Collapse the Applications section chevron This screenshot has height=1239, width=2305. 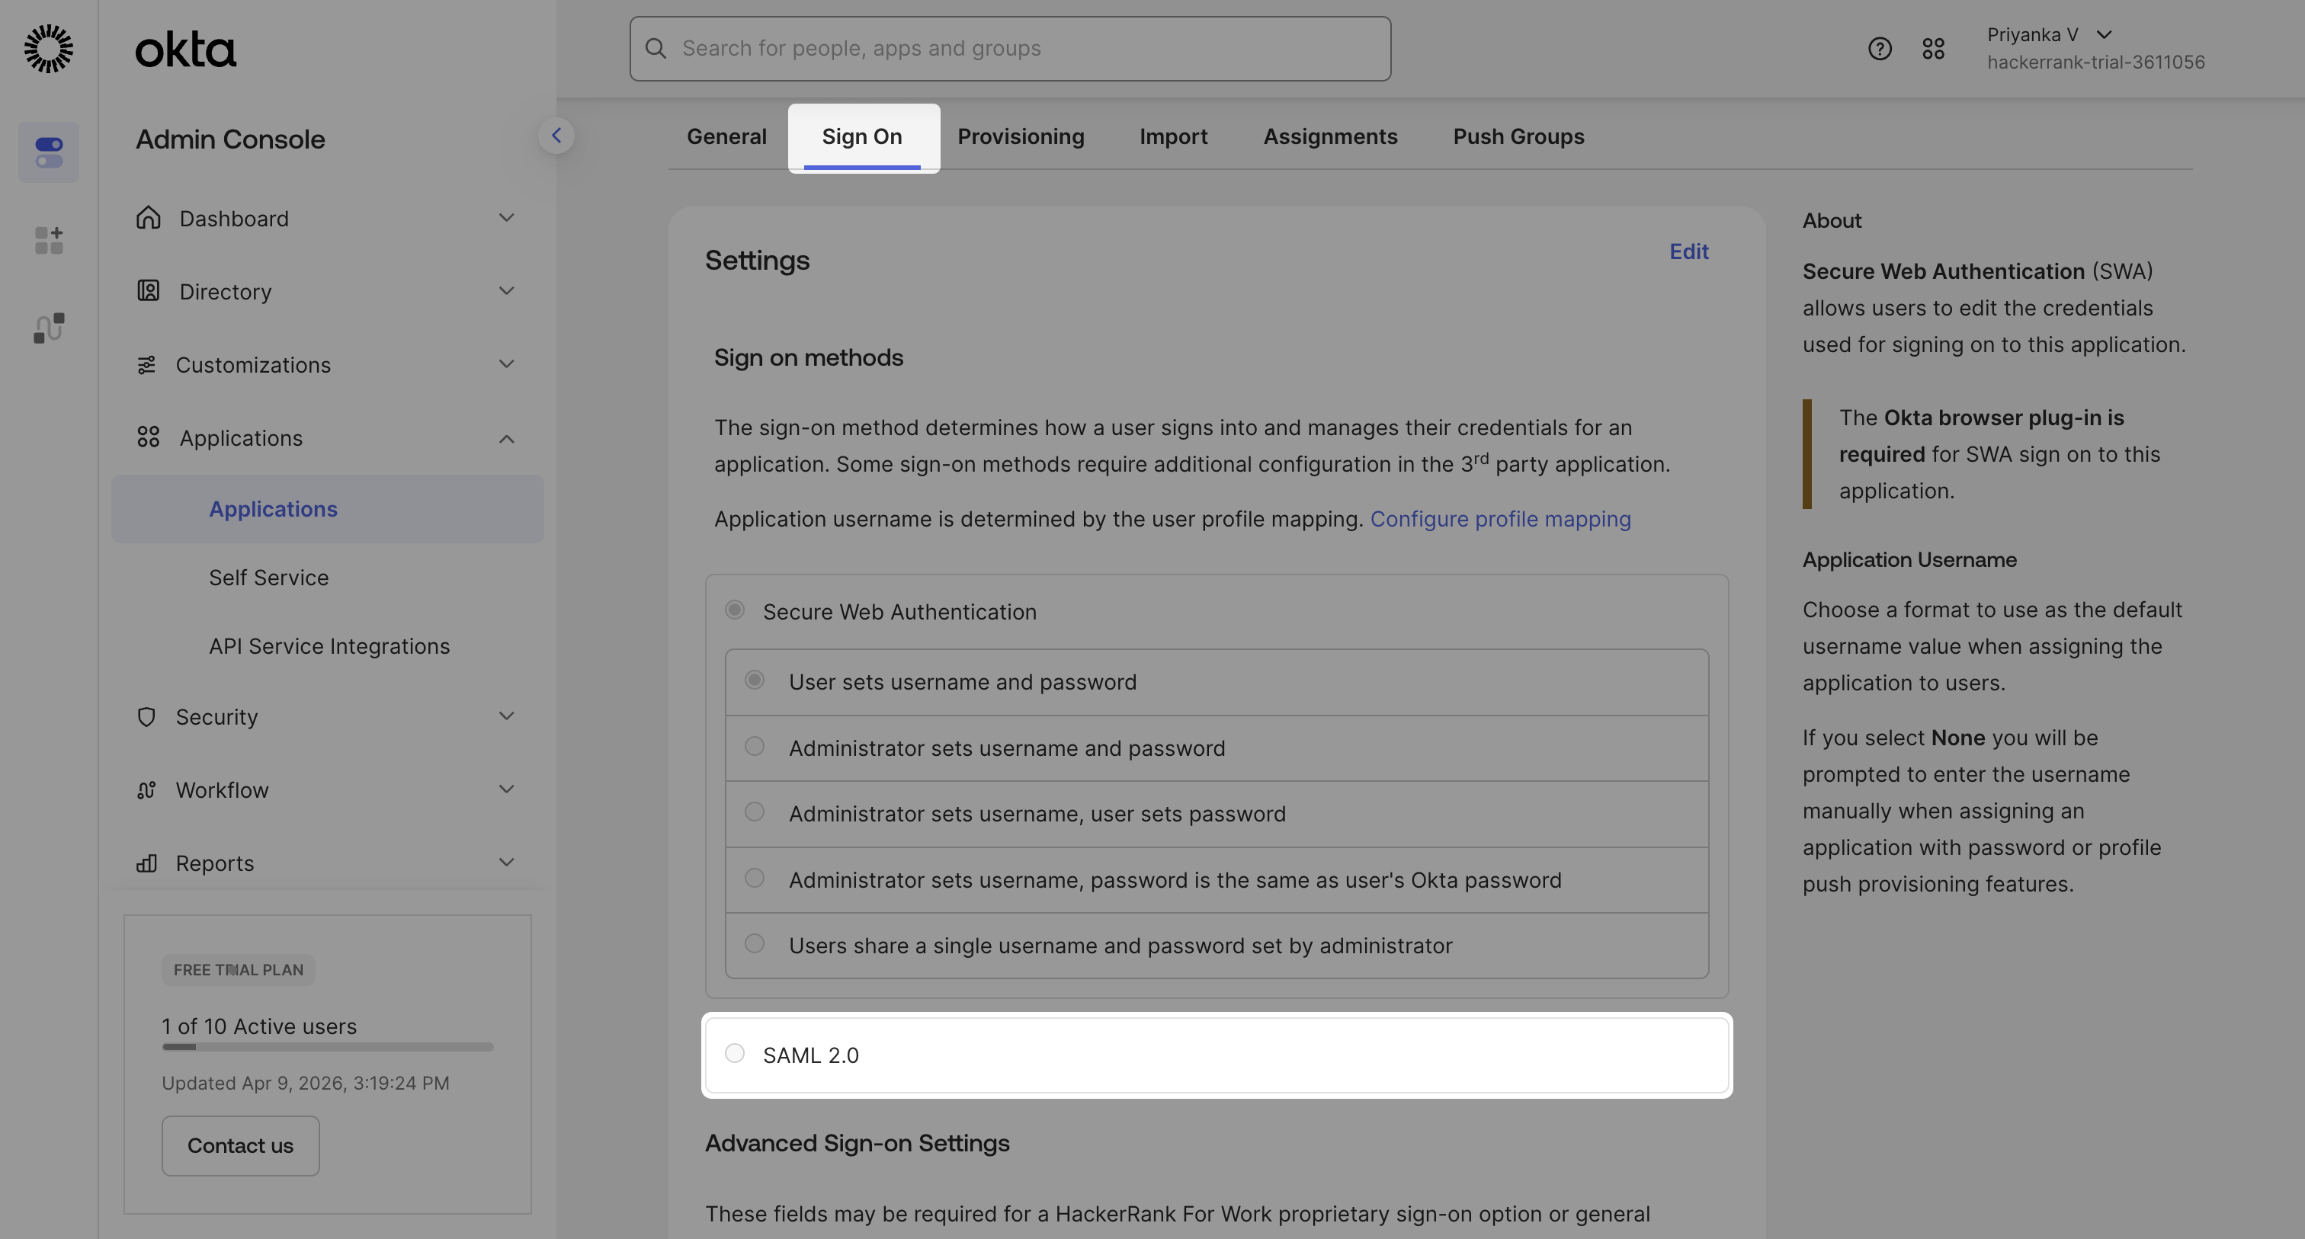click(x=506, y=438)
